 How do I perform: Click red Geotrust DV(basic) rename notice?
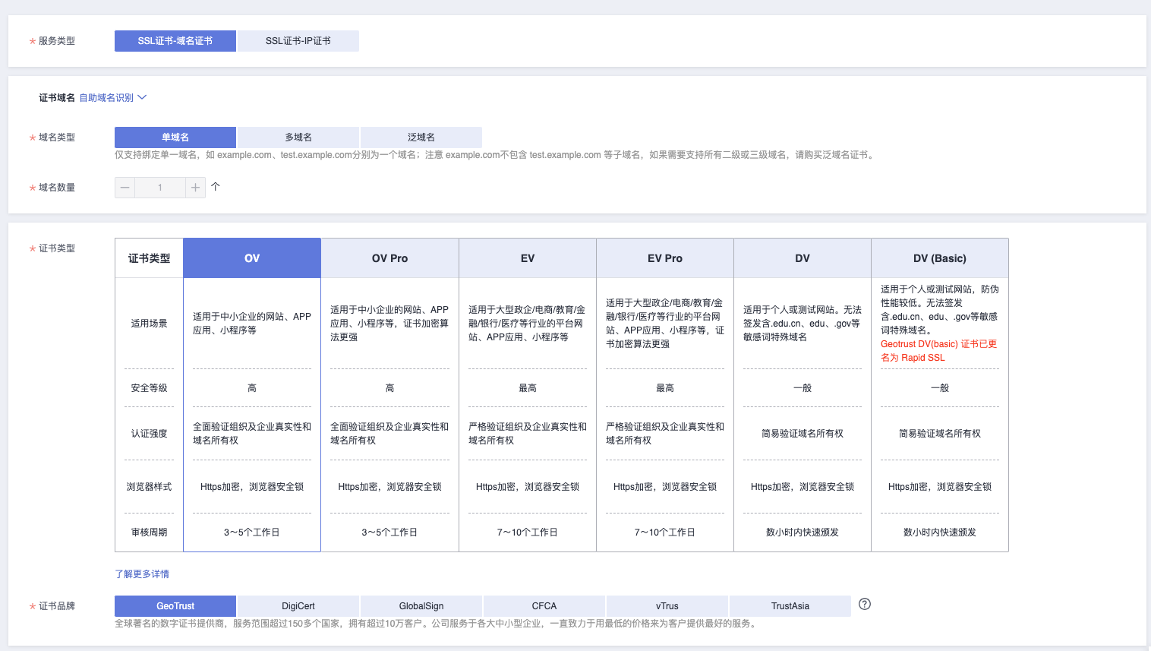[939, 351]
